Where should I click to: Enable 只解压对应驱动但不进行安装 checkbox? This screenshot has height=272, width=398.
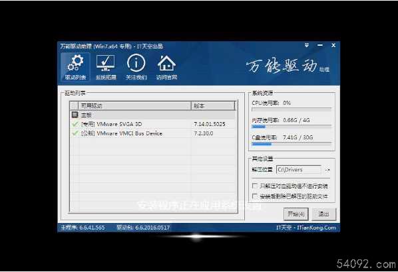[x=255, y=186]
